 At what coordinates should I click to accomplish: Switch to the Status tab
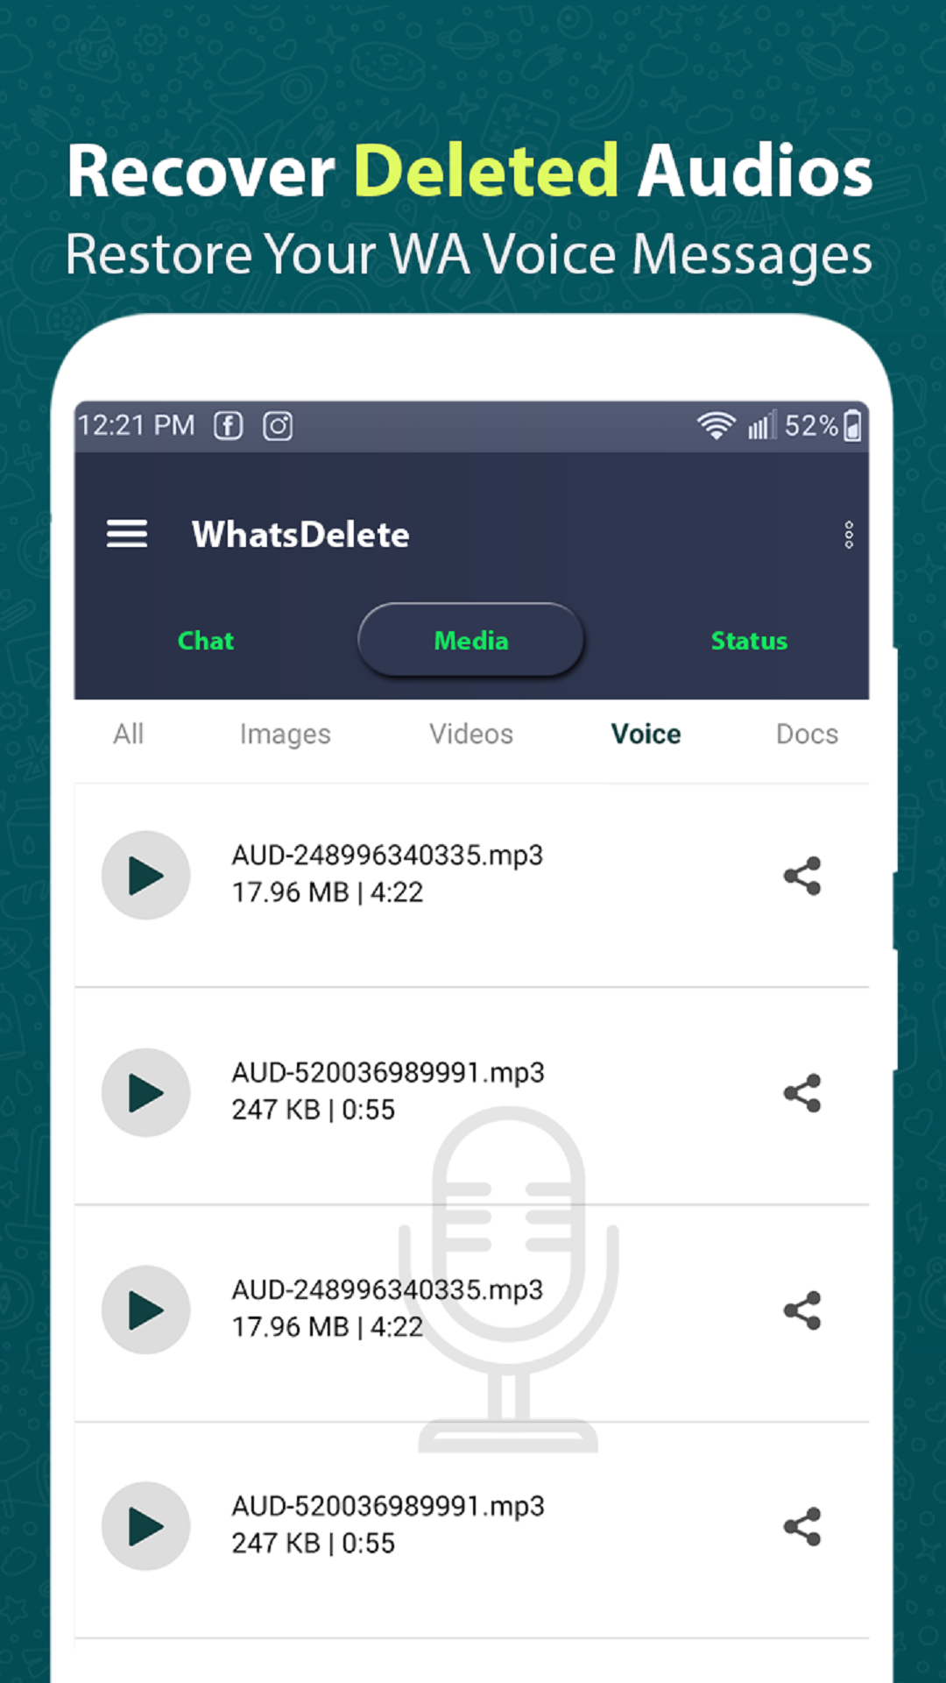click(749, 641)
